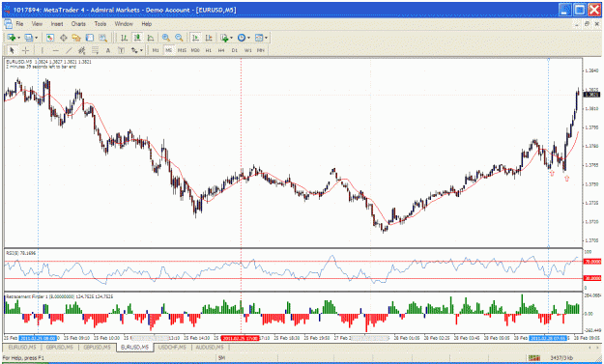
Task: Set timeframe to MN
Action: [x=261, y=50]
